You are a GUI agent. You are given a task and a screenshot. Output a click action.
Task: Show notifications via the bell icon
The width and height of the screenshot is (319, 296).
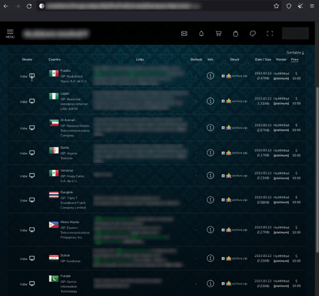pyautogui.click(x=201, y=33)
